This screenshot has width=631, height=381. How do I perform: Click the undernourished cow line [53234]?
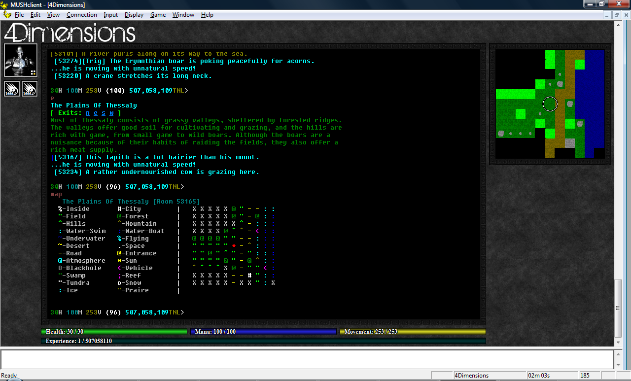click(157, 172)
